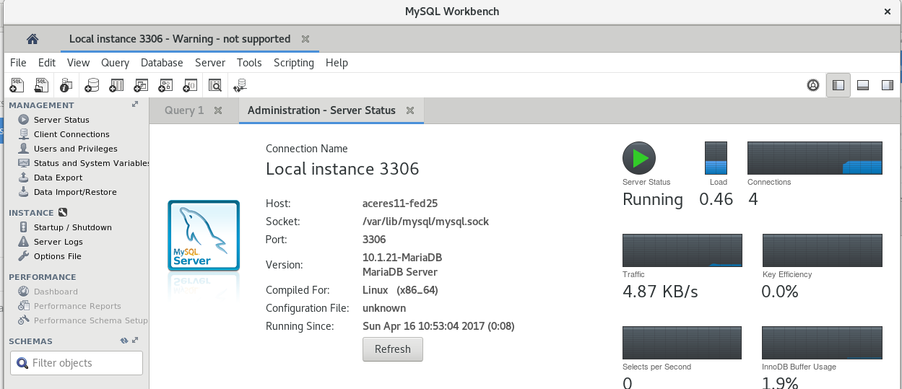Create new table toolbar icon

coord(116,85)
